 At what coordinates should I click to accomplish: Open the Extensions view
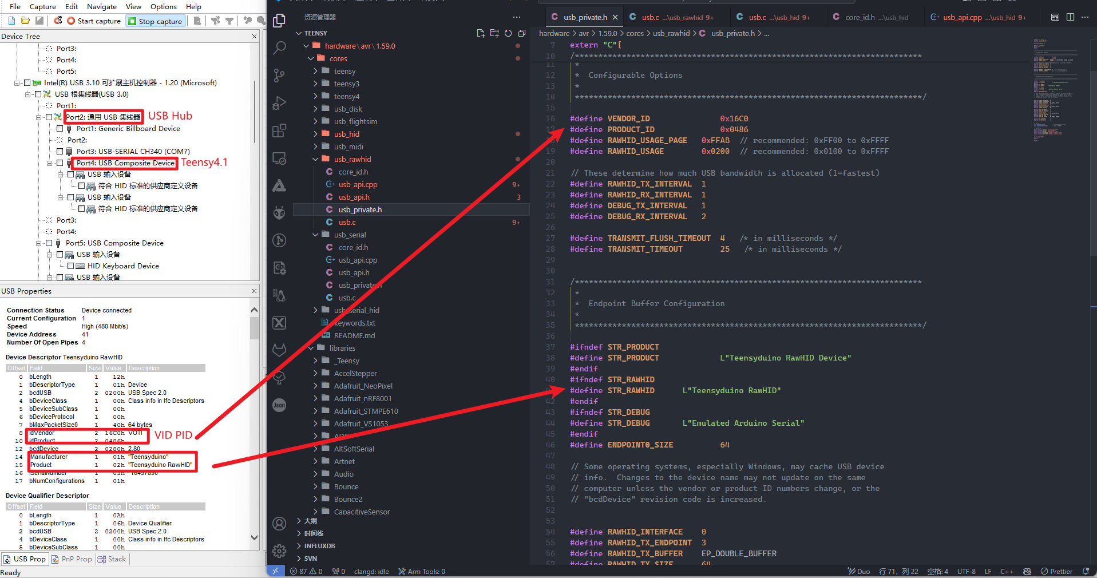(x=279, y=130)
